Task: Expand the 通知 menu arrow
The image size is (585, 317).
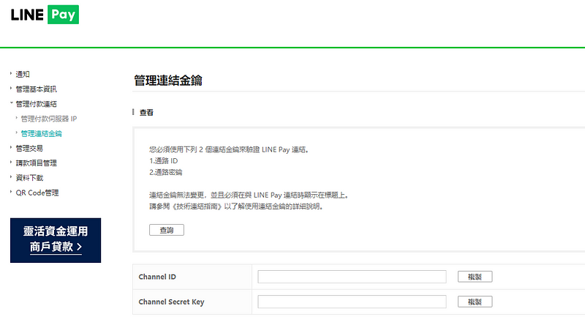Action: [x=11, y=74]
